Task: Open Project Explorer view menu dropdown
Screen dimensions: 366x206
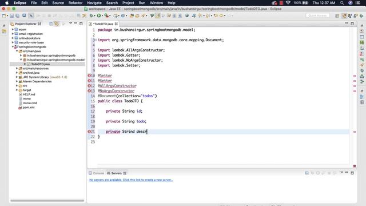Action: tap(70, 23)
